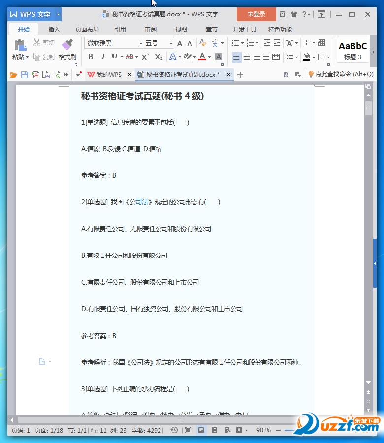This screenshot has width=384, height=443.
Task: Toggle Underline formatting
Action: pyautogui.click(x=114, y=57)
